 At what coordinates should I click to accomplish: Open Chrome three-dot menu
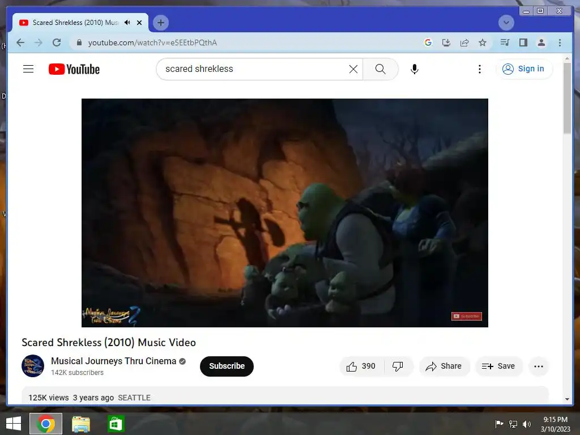point(560,42)
